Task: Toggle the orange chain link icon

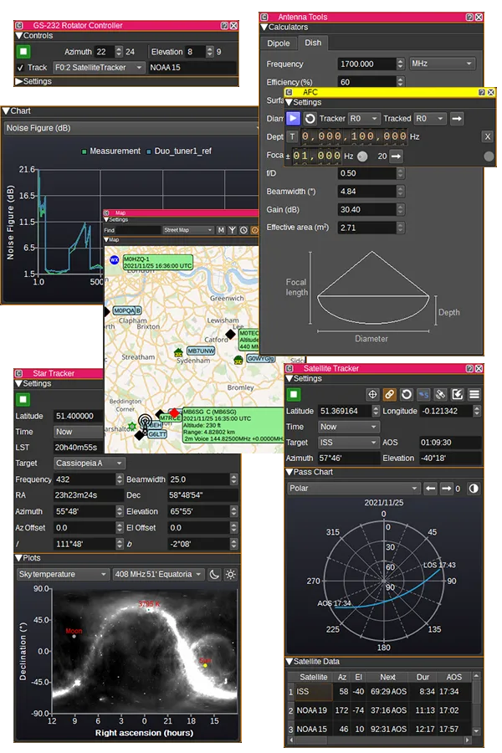Action: pyautogui.click(x=389, y=395)
